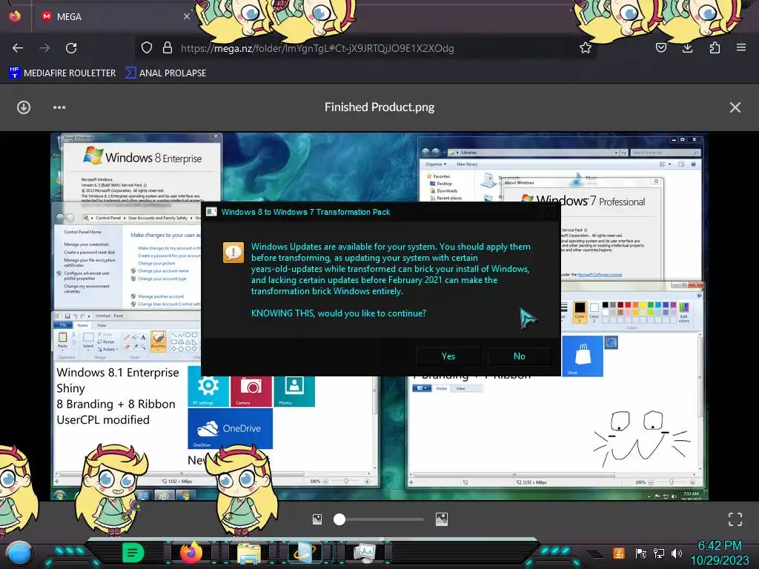This screenshot has height=569, width=759.
Task: Open the Firefox extensions menu
Action: click(x=715, y=48)
